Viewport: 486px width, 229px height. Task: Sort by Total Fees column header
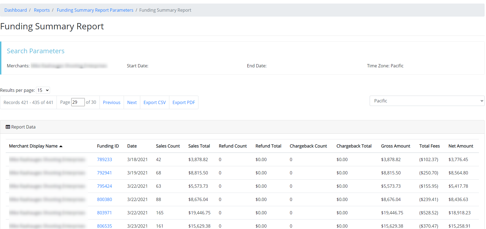(429, 146)
